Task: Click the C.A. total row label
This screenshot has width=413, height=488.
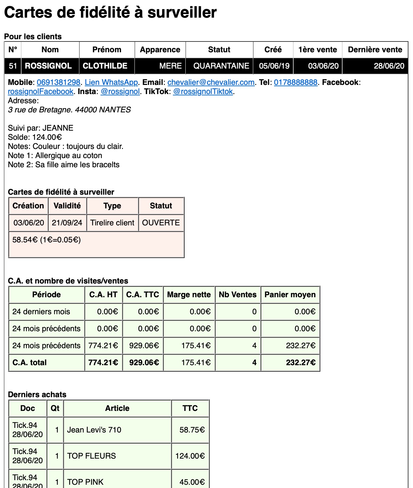Action: tap(29, 363)
